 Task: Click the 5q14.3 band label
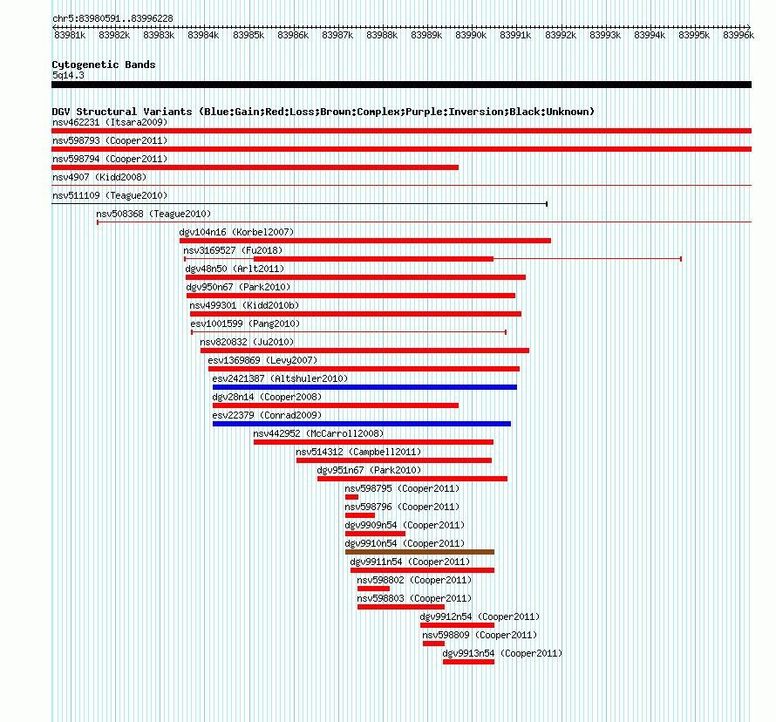68,75
